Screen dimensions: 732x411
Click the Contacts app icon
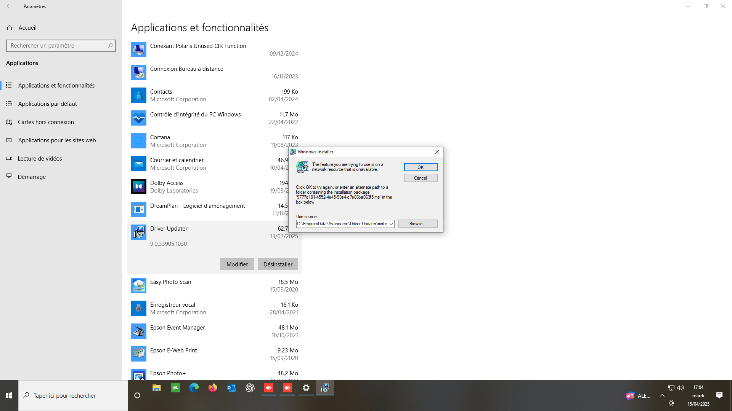(x=139, y=95)
